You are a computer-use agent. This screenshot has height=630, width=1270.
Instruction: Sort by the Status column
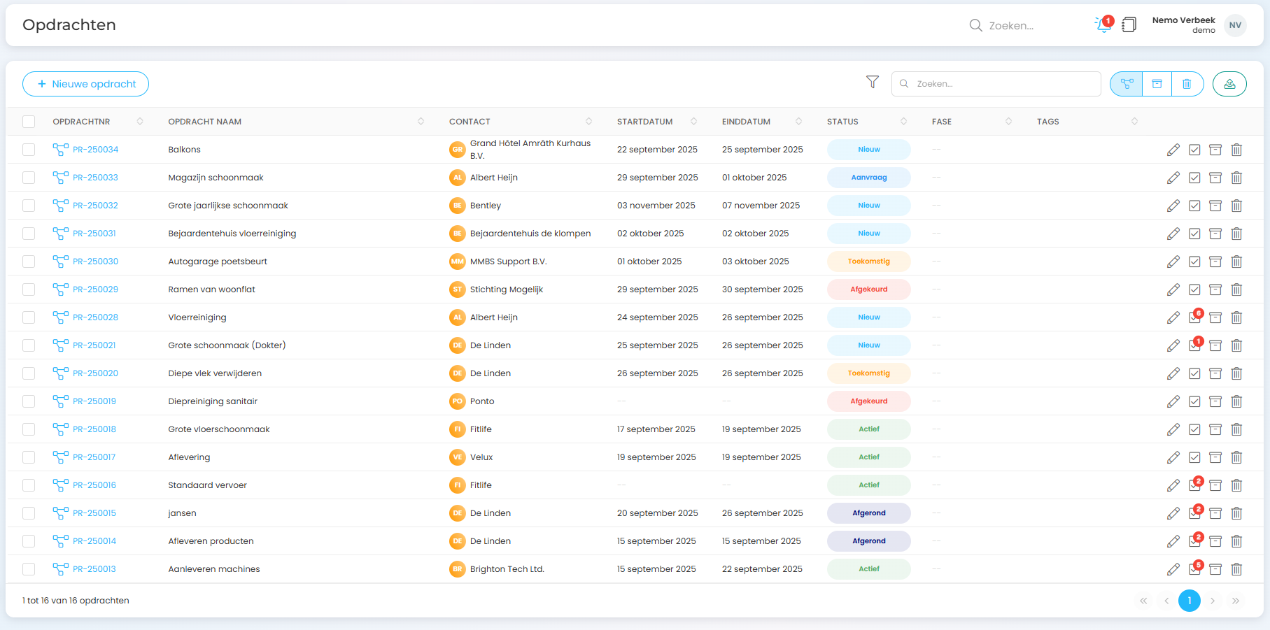903,122
